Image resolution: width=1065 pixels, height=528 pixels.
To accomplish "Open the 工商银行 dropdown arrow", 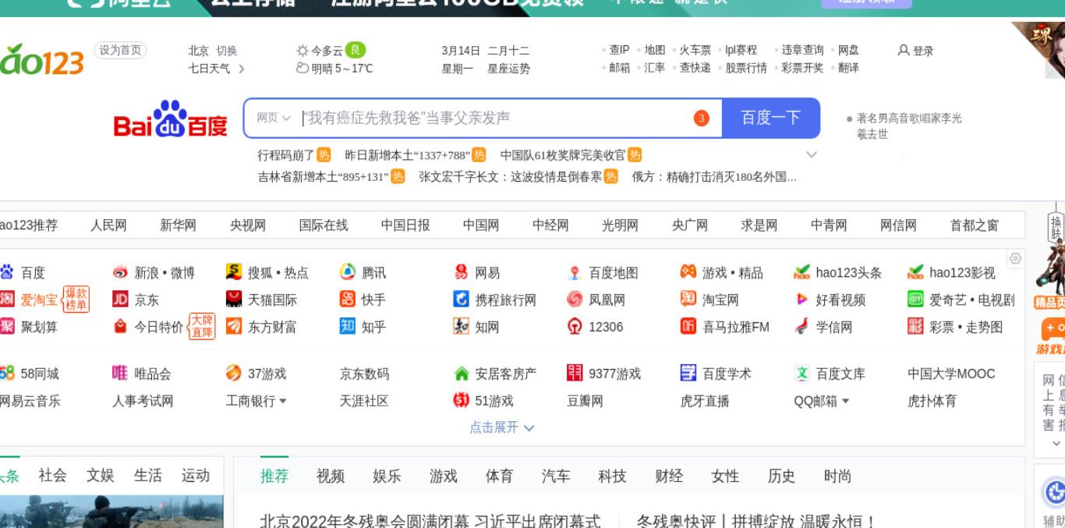I will pyautogui.click(x=282, y=402).
